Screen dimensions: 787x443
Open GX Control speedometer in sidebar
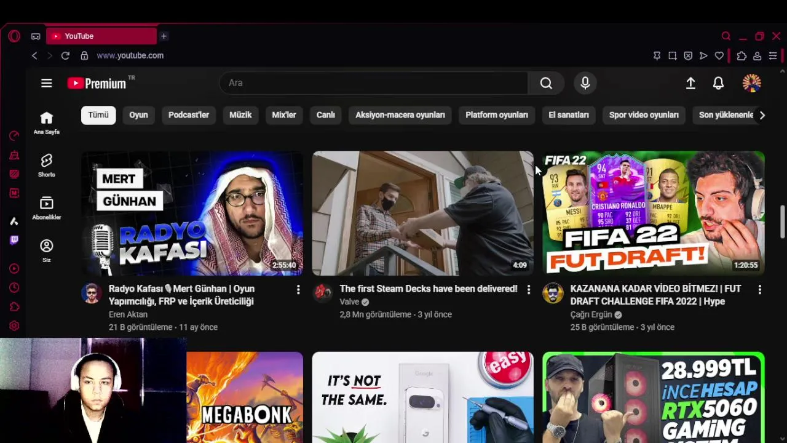point(14,136)
